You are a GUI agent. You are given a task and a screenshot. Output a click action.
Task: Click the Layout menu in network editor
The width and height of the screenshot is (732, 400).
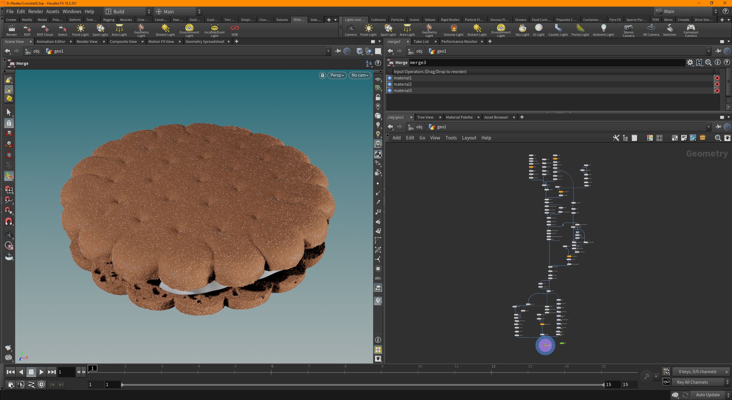pyautogui.click(x=469, y=138)
